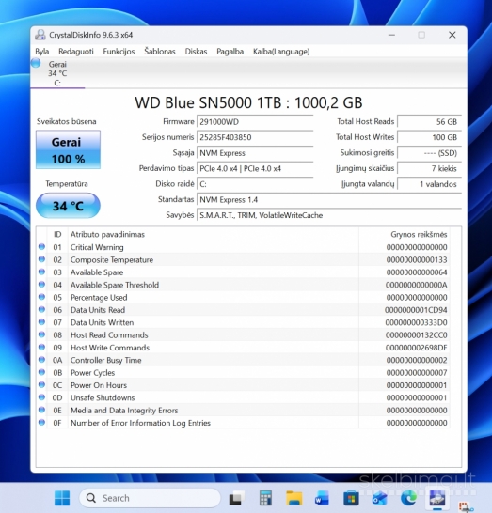This screenshot has width=492, height=513.
Task: Click the ID column header
Action: pos(57,234)
